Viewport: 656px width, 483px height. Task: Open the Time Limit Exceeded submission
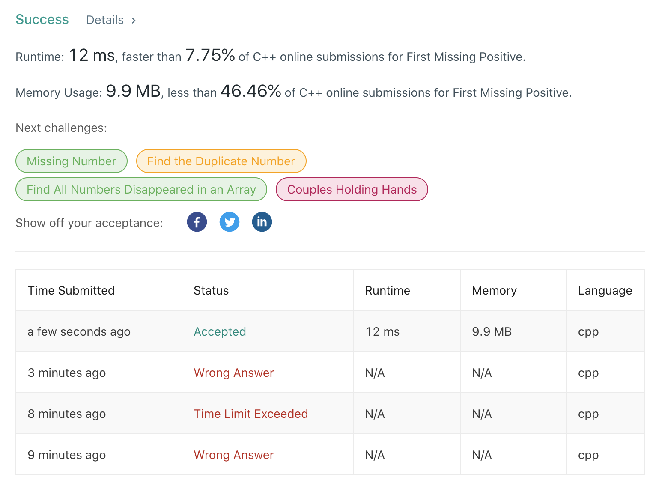[251, 414]
